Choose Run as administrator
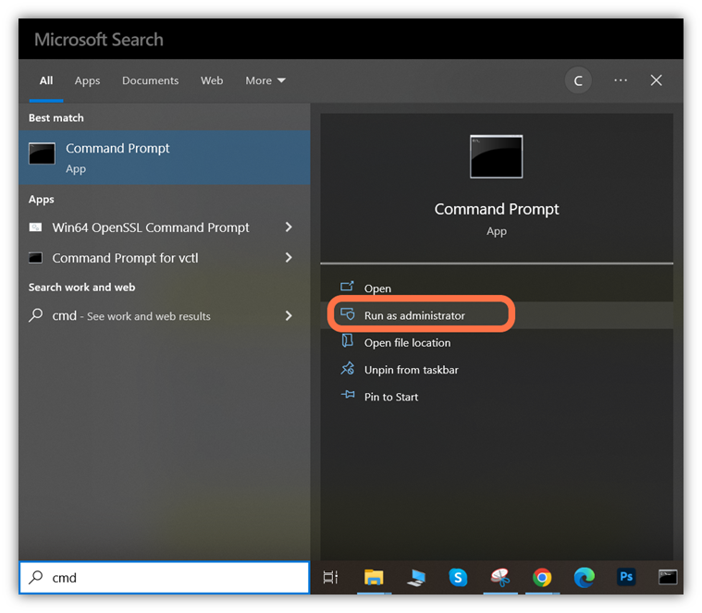 coord(497,315)
